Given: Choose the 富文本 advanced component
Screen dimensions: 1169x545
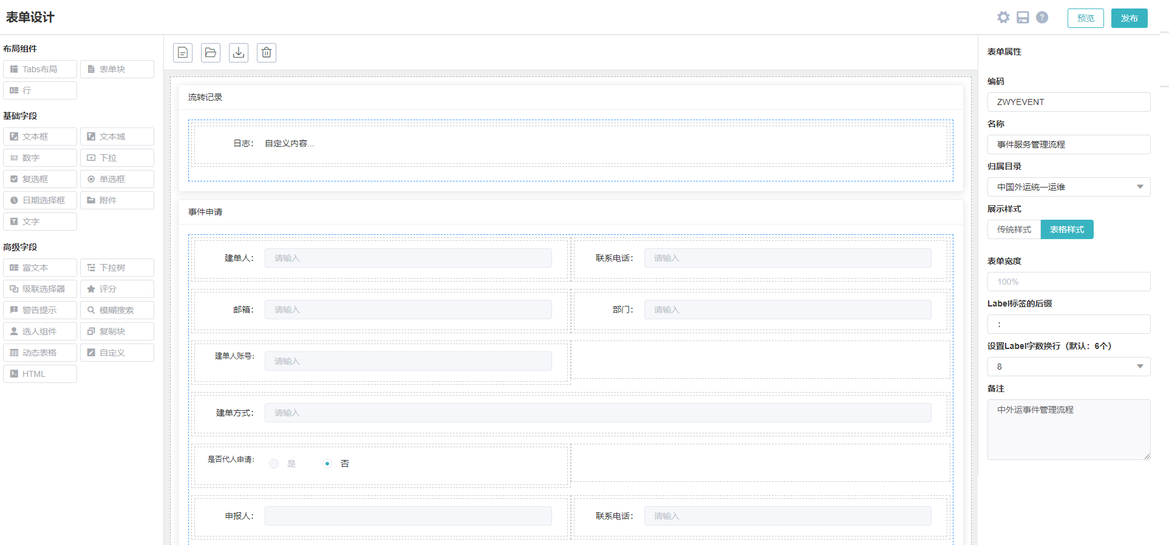Looking at the screenshot, I should (40, 268).
